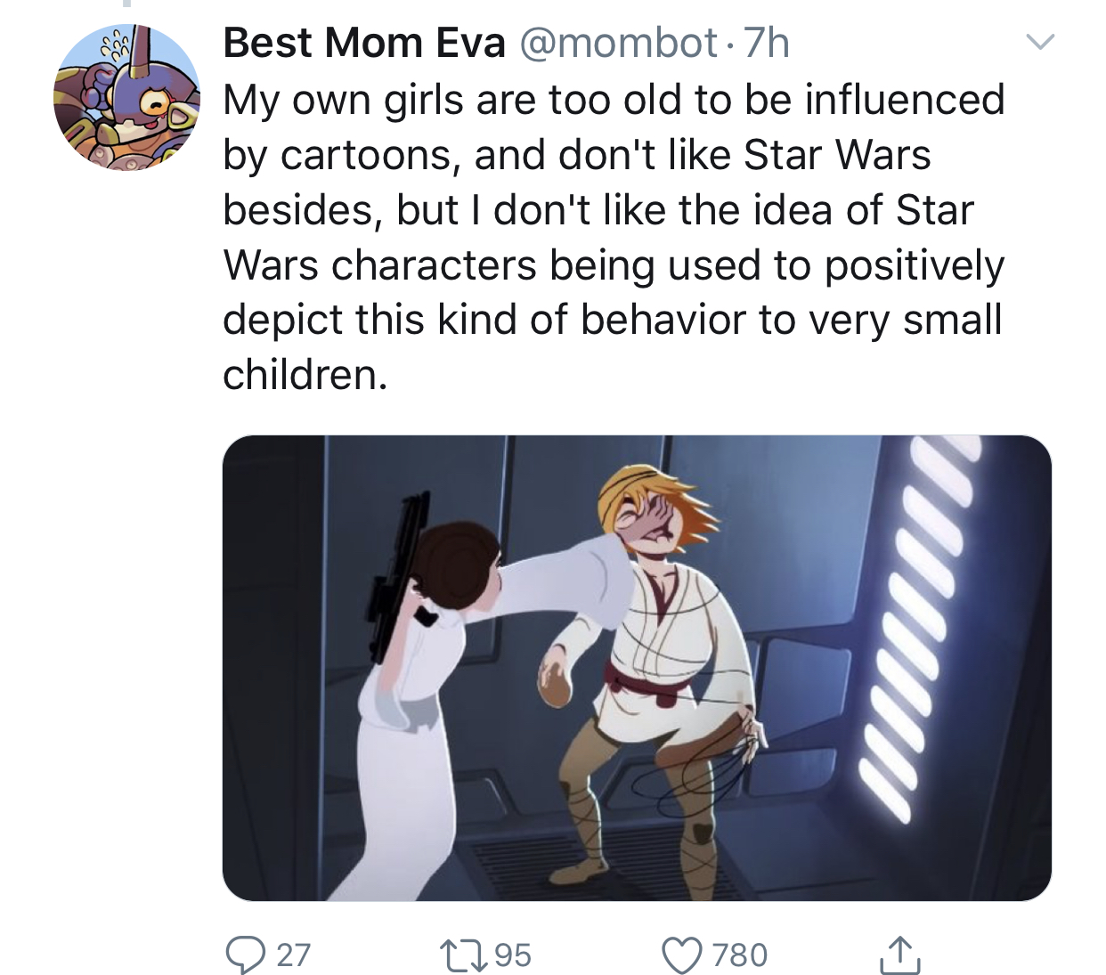The height and width of the screenshot is (975, 1106).
Task: Tap the share upload icon
Action: tap(899, 955)
